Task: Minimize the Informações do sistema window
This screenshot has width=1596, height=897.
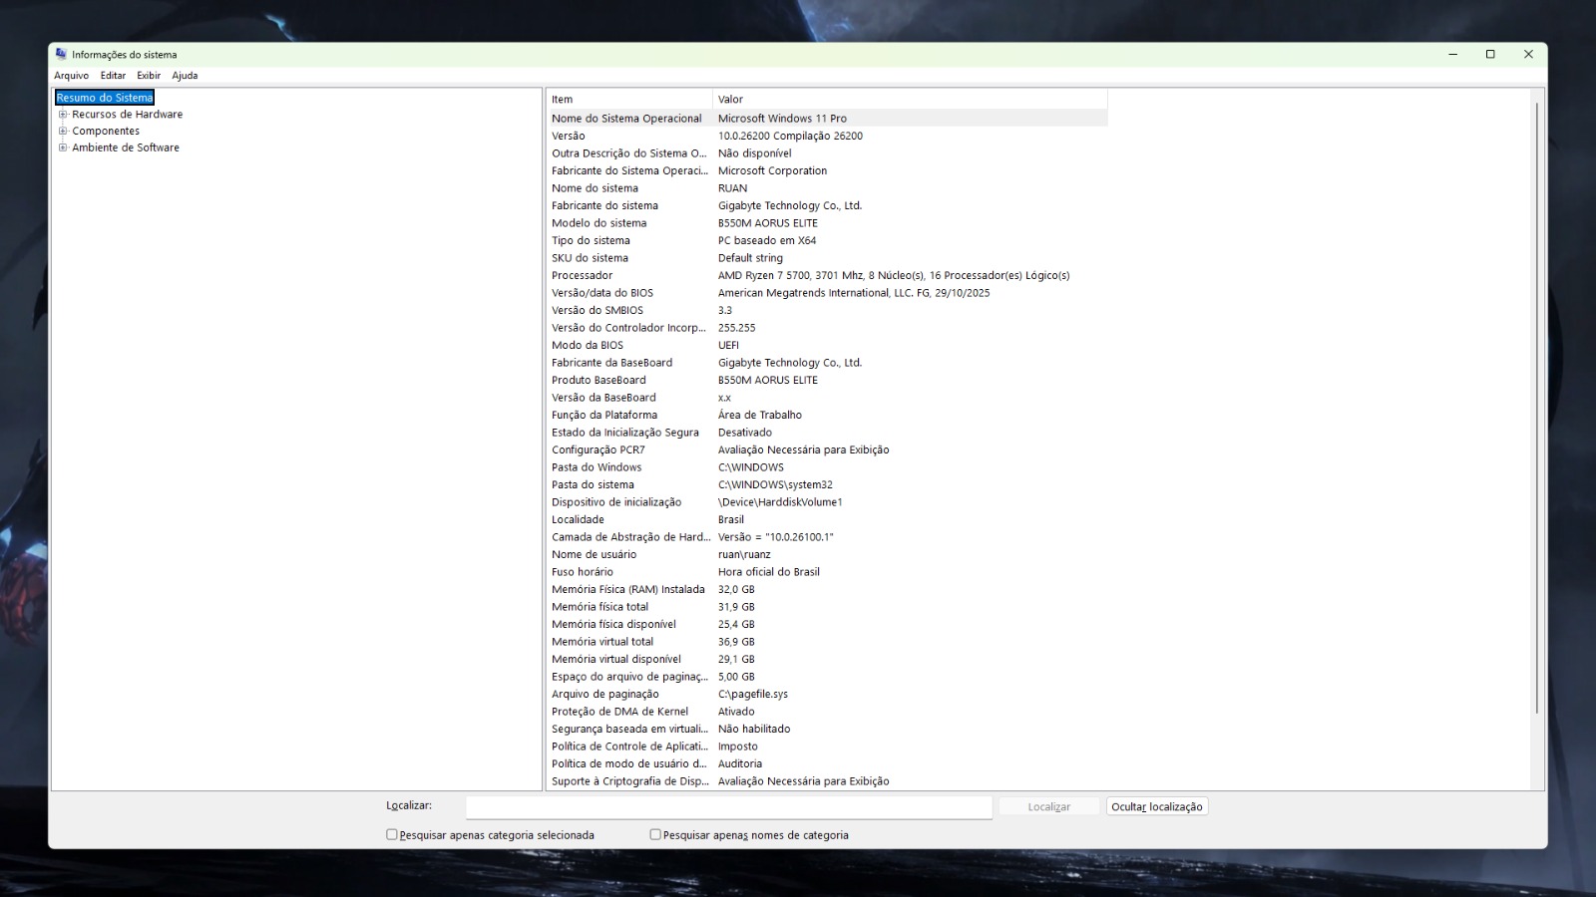Action: [x=1453, y=55]
